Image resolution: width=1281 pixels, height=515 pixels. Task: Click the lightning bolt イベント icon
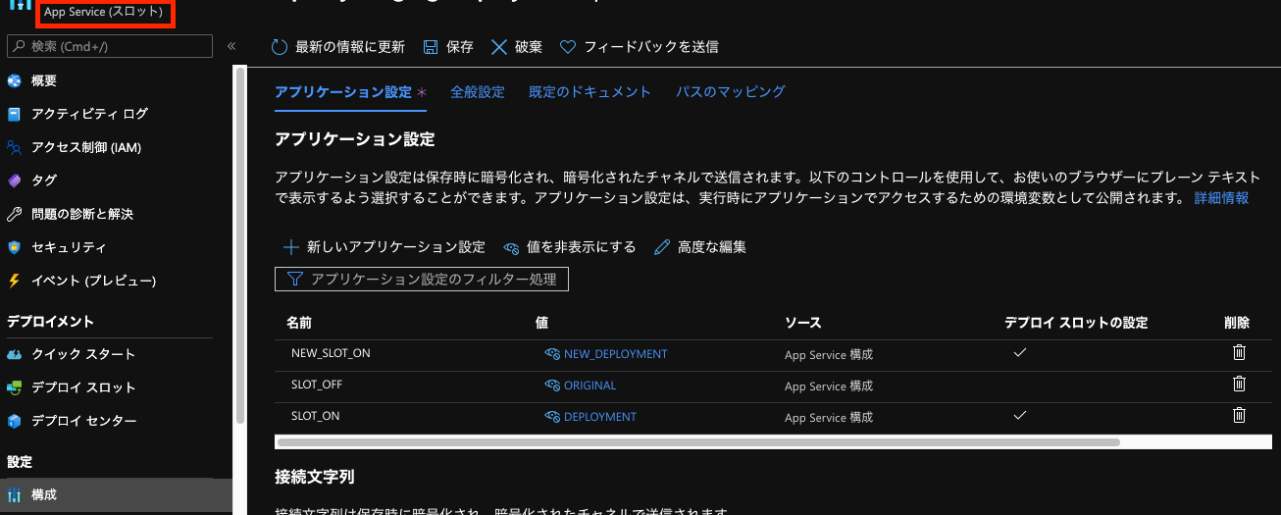14,281
